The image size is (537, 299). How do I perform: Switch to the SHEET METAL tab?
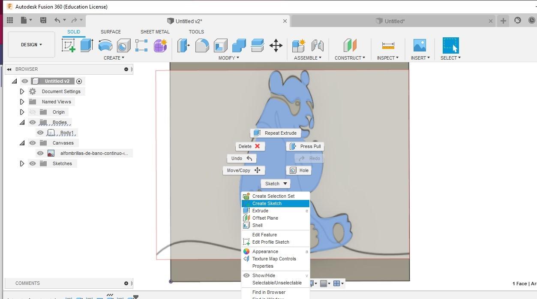click(155, 32)
